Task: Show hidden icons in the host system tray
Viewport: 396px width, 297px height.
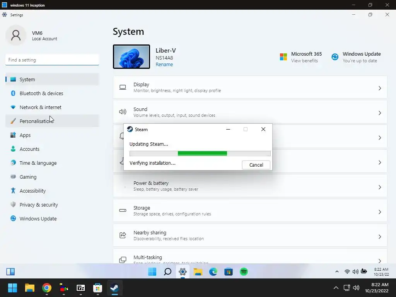Action: [336, 288]
